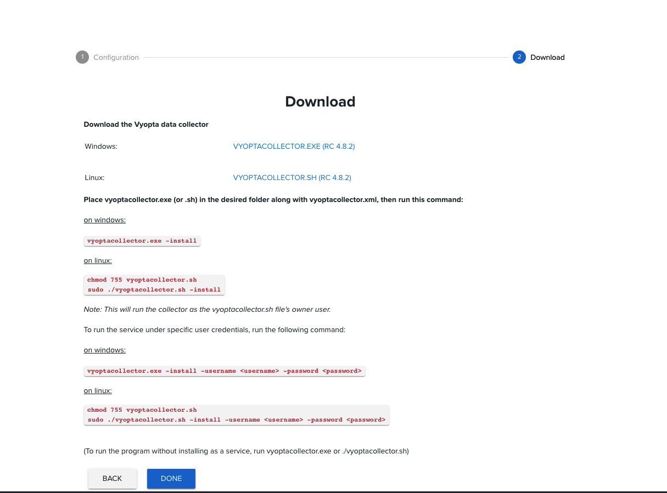The width and height of the screenshot is (667, 493).
Task: Click the 'To run the program without installing' note
Action: pos(246,451)
